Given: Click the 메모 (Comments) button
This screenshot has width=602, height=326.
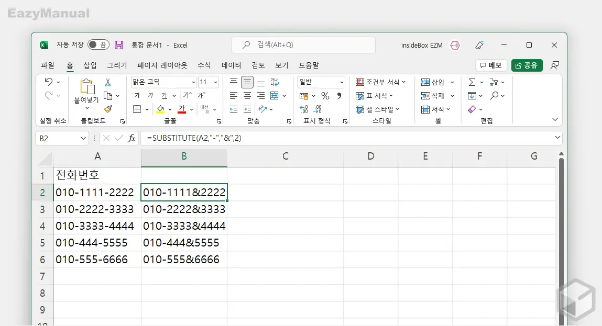Looking at the screenshot, I should click(x=491, y=65).
